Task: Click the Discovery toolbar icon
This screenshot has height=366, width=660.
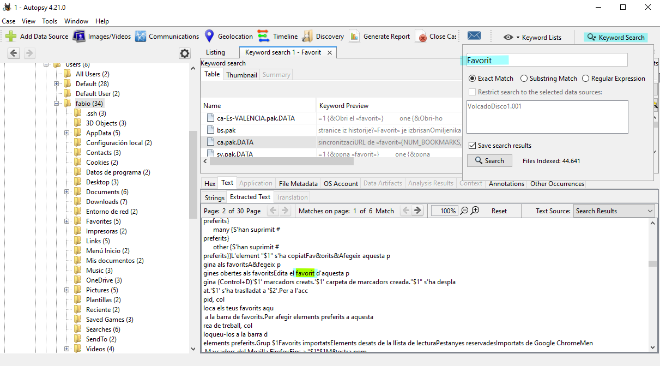Action: point(307,37)
